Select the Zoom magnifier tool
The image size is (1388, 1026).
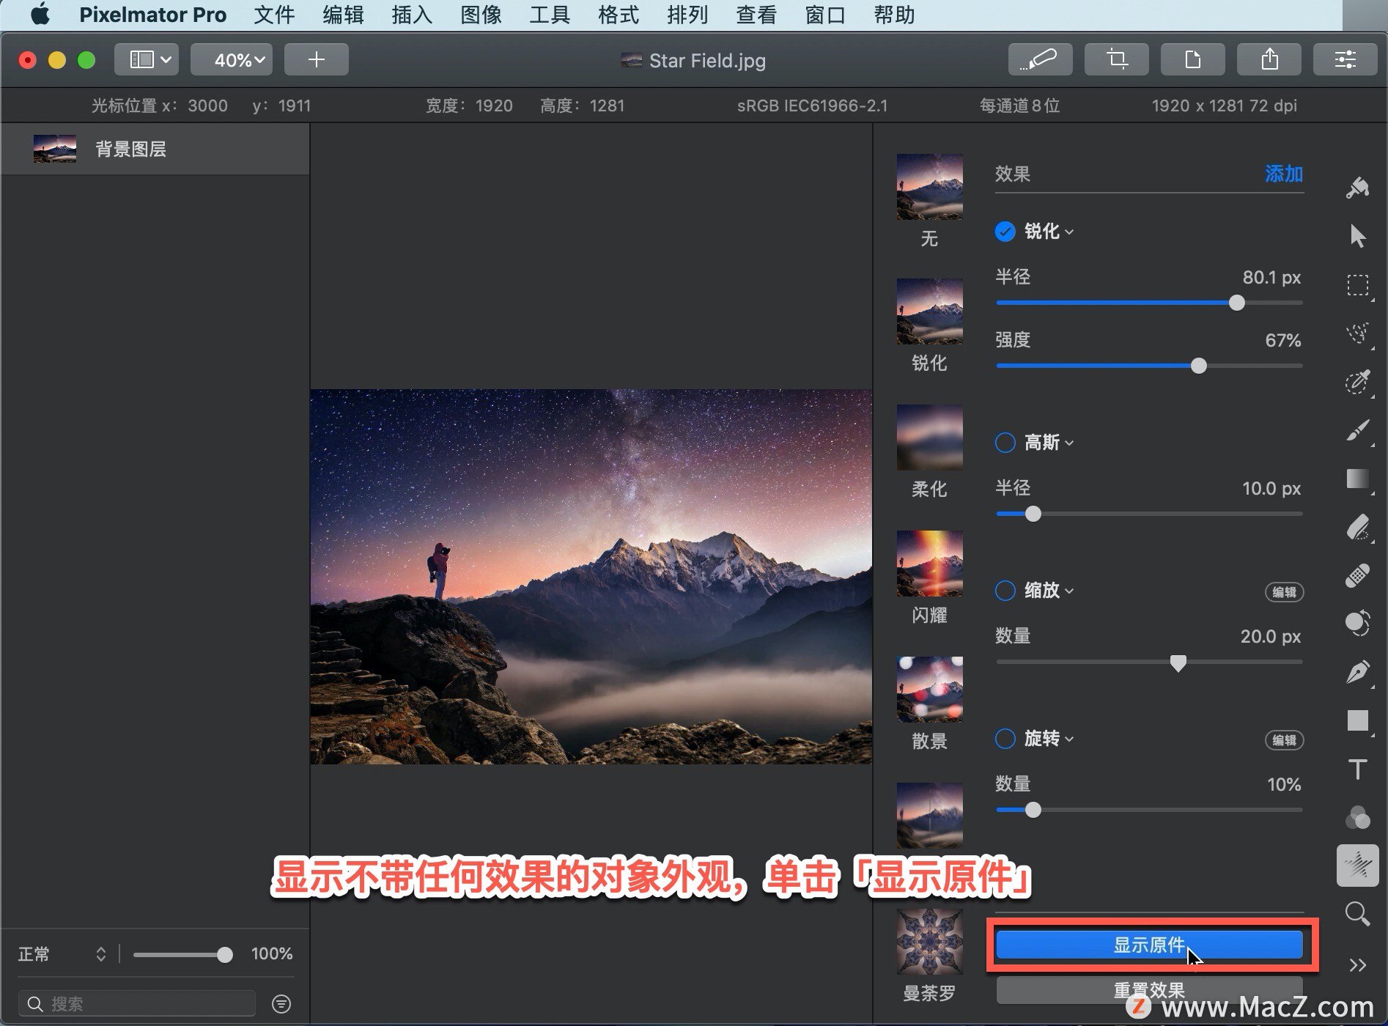[x=1357, y=914]
